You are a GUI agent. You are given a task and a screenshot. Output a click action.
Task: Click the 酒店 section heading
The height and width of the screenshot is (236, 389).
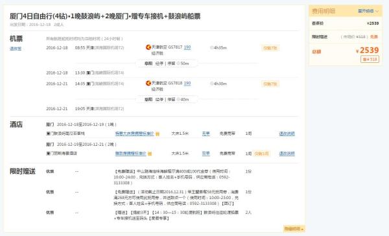point(16,124)
